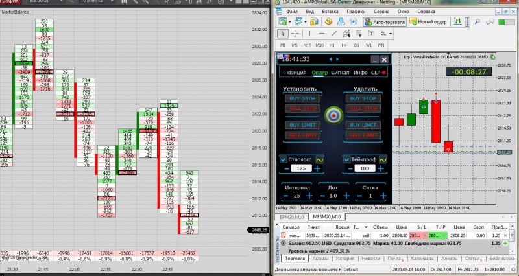Select the vertical line tool

(x=309, y=34)
